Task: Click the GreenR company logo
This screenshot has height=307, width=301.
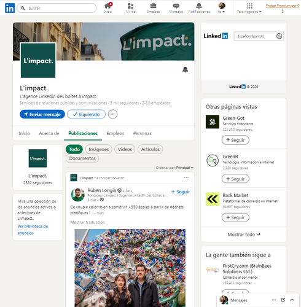Action: (213, 160)
